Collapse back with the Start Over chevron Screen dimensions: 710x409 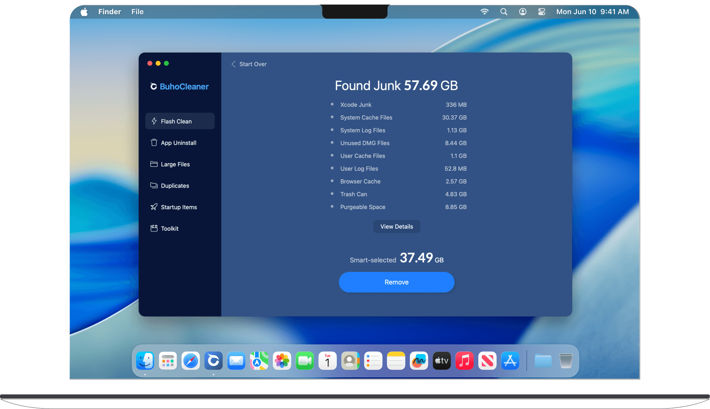point(233,64)
